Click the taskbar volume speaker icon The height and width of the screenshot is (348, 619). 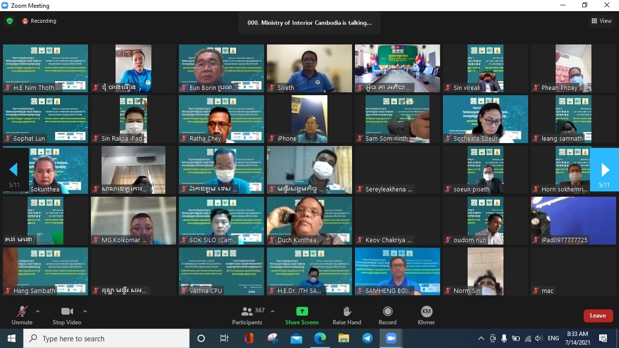(539, 338)
